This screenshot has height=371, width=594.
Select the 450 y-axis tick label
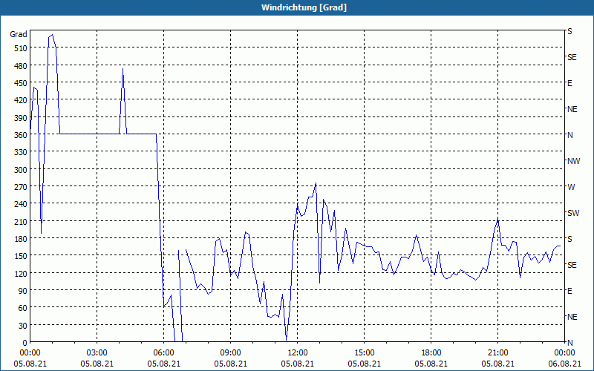tap(21, 83)
